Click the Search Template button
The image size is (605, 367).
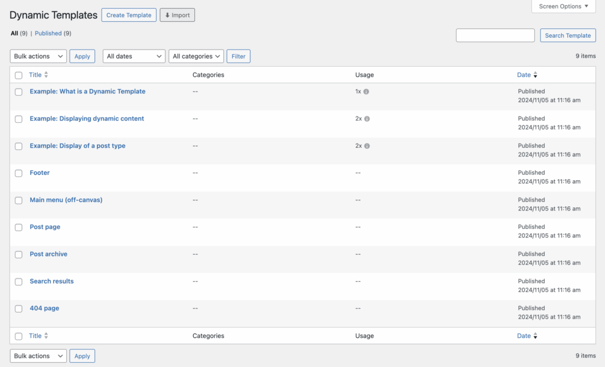568,35
